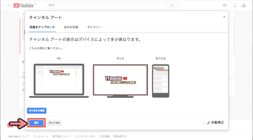253x140 pixels.
Task: Open the video camera upload icon
Action: coord(225,6)
